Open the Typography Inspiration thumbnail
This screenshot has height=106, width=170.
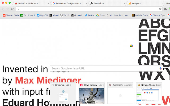point(120,93)
